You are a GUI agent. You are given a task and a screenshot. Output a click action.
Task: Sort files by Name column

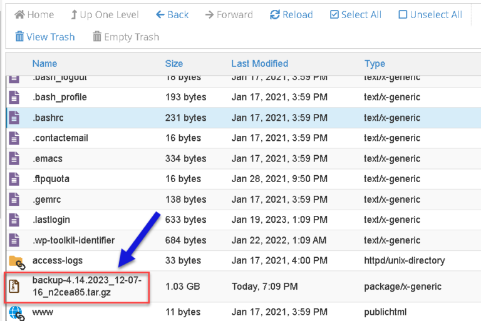coord(45,63)
